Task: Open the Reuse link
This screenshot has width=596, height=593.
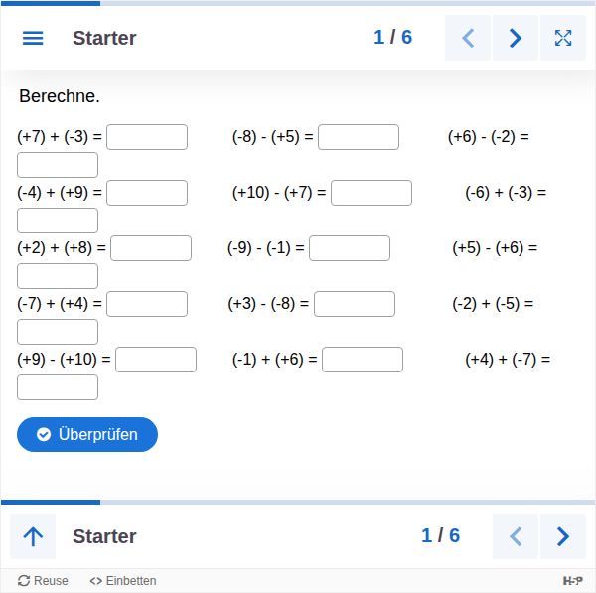Action: (x=44, y=581)
